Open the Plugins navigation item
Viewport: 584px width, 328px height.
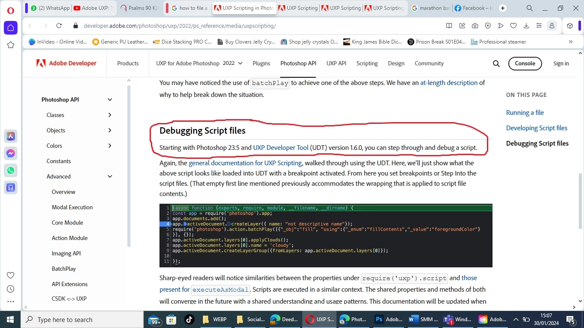click(261, 63)
